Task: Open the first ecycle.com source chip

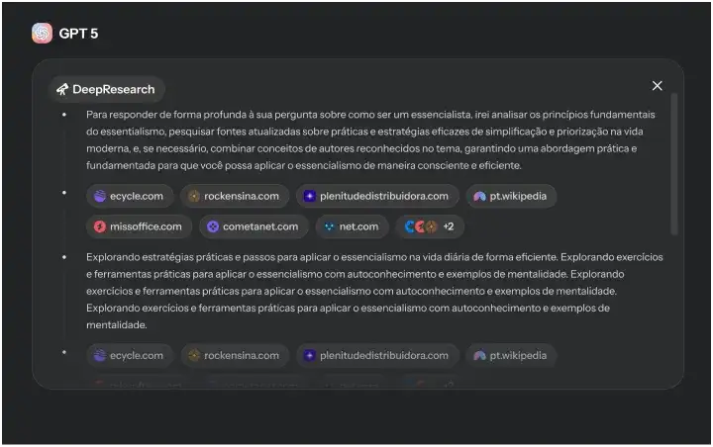Action: (130, 196)
